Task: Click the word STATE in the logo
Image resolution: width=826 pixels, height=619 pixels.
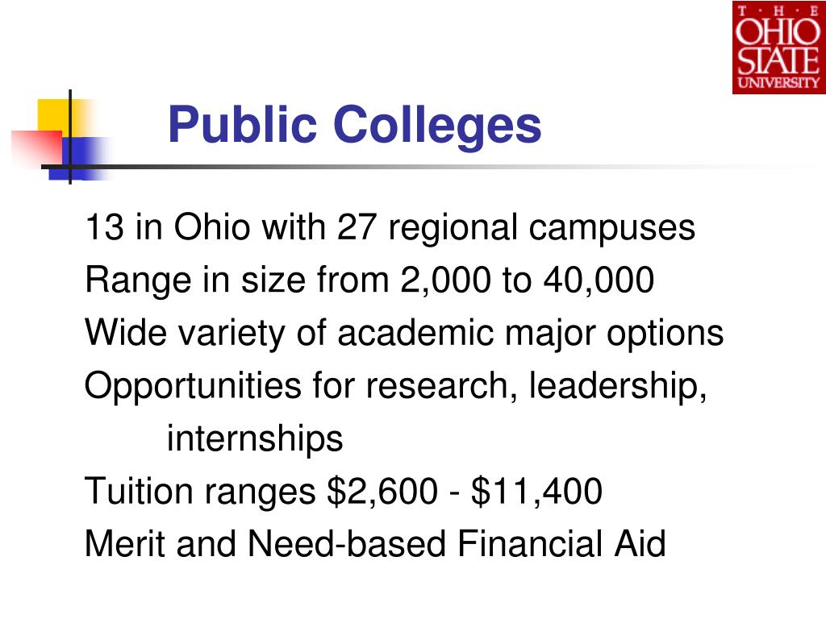Action: (x=778, y=61)
